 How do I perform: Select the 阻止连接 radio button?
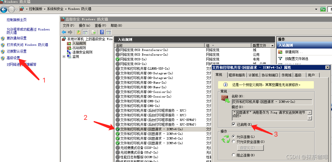[234, 155]
